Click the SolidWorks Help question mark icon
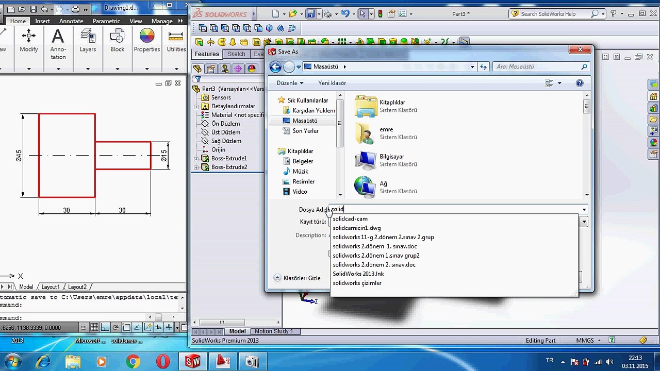 [x=614, y=14]
